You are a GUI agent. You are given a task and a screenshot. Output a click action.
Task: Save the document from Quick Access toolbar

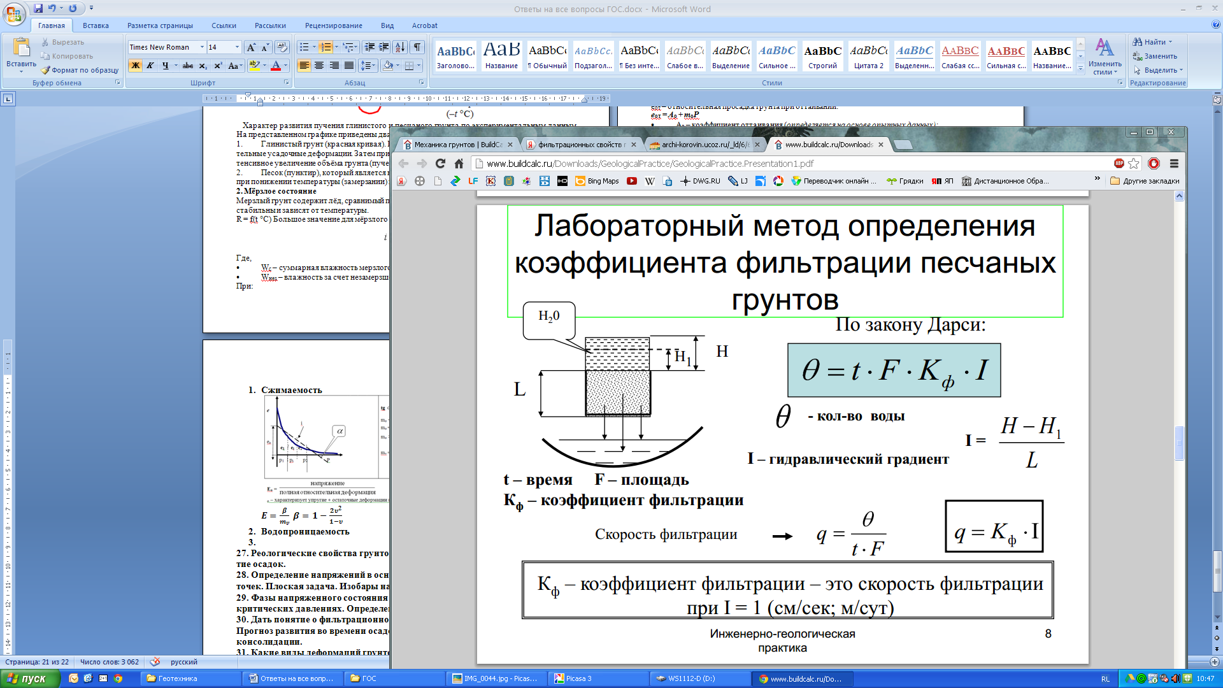(x=38, y=8)
